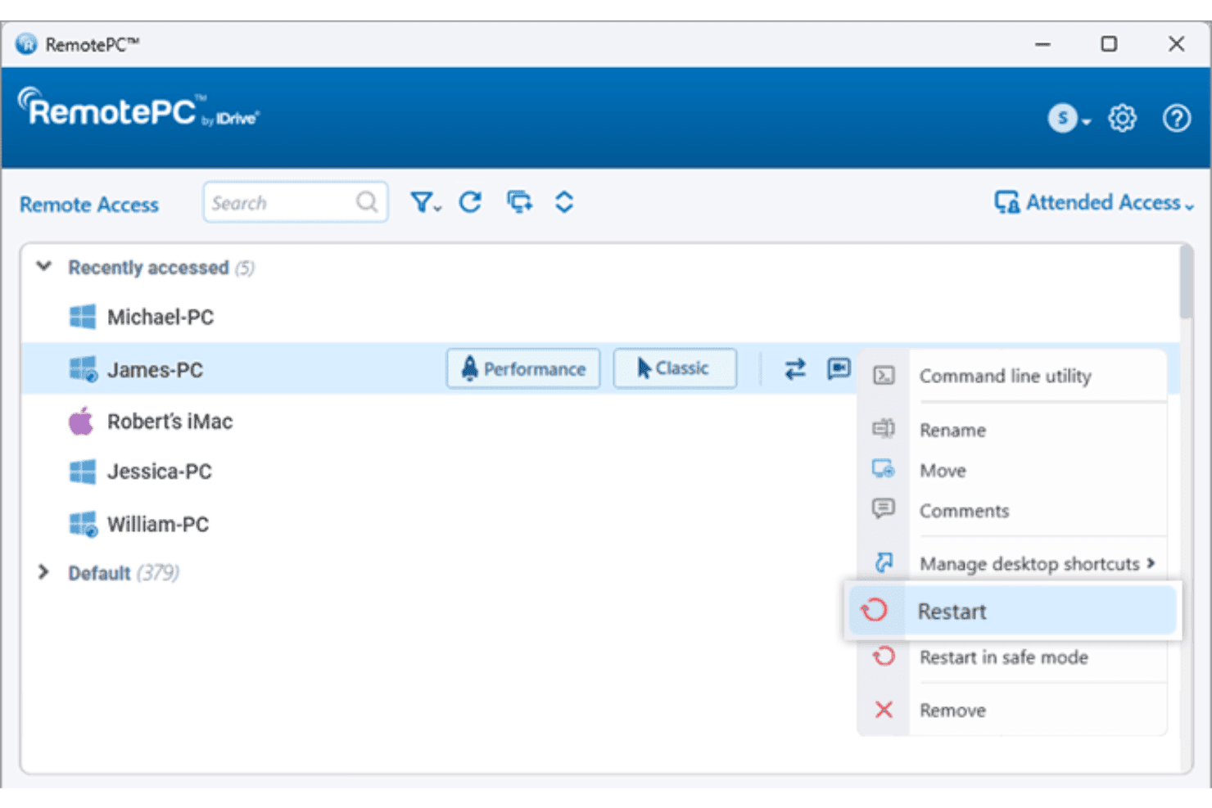
Task: Click the RemotePC title bar app icon
Action: [26, 44]
